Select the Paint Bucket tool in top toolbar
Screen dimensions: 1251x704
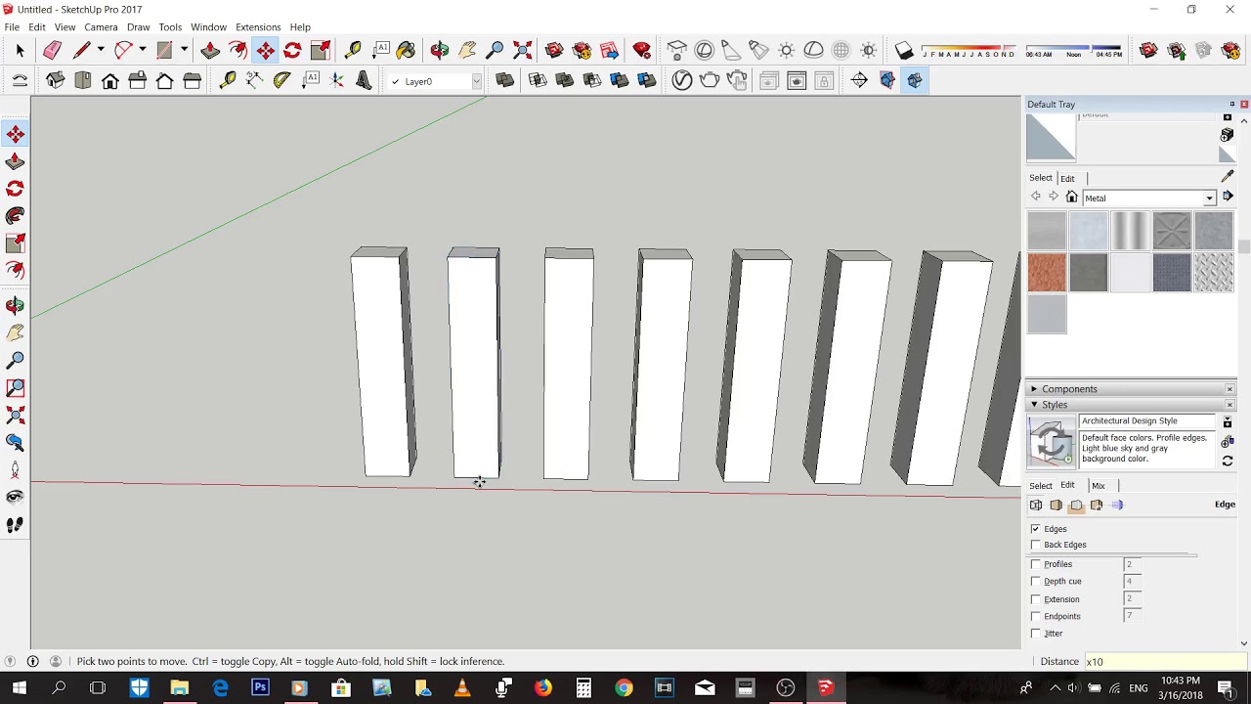click(x=406, y=50)
